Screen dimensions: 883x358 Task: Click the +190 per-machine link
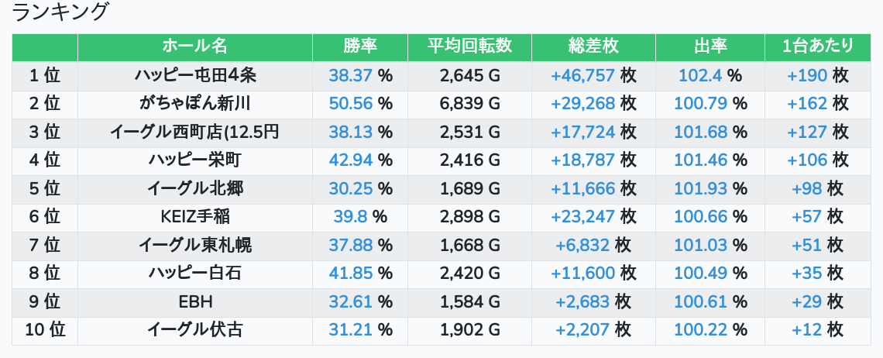807,75
